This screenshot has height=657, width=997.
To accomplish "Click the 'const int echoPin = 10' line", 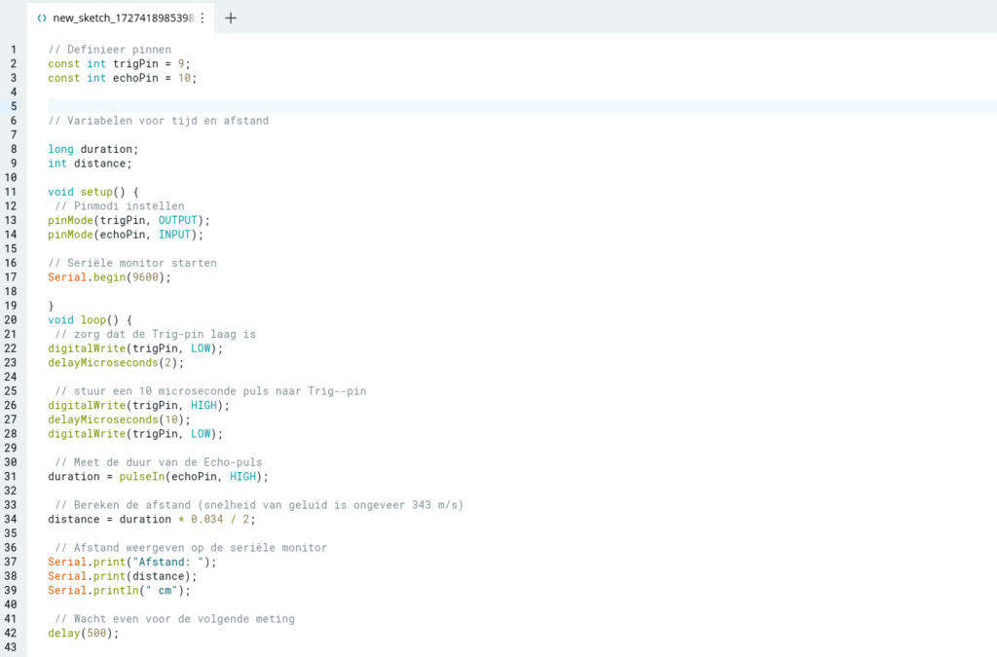I will pyautogui.click(x=122, y=78).
